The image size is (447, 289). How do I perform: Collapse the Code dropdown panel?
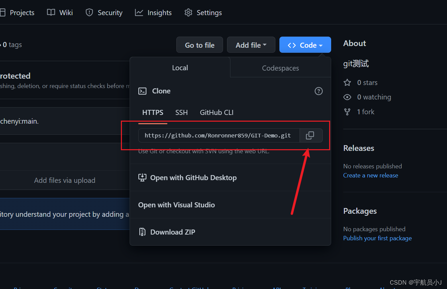305,44
